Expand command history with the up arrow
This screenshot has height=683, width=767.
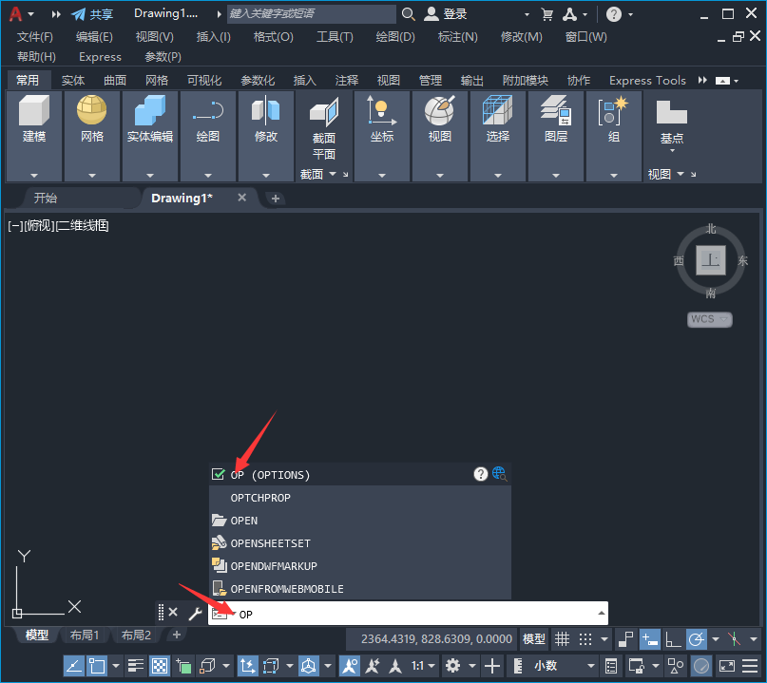pyautogui.click(x=602, y=613)
